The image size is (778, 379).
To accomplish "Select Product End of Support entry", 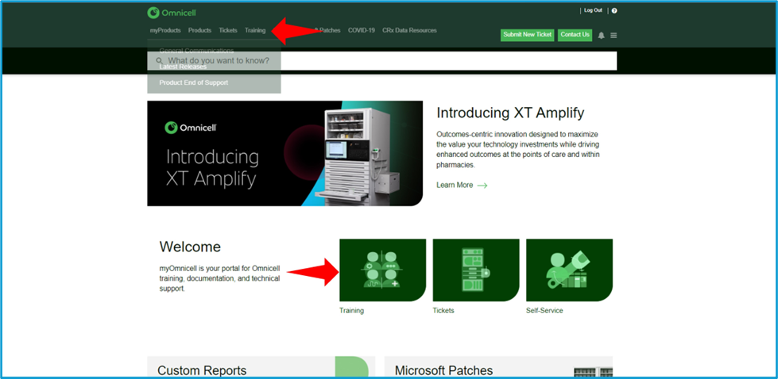I will pos(194,82).
